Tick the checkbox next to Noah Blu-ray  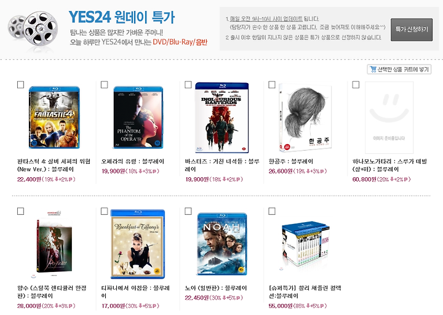click(x=188, y=211)
